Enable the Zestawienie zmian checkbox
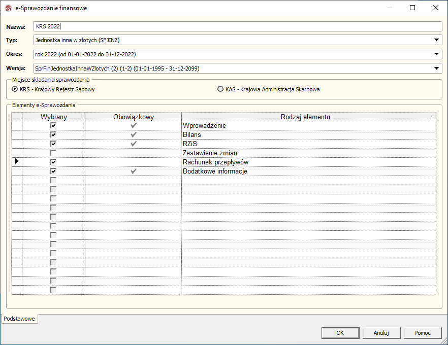 click(x=53, y=153)
